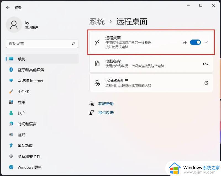Turn off the 远程桌面 toggle switch
This screenshot has height=176, width=221.
pyautogui.click(x=195, y=42)
